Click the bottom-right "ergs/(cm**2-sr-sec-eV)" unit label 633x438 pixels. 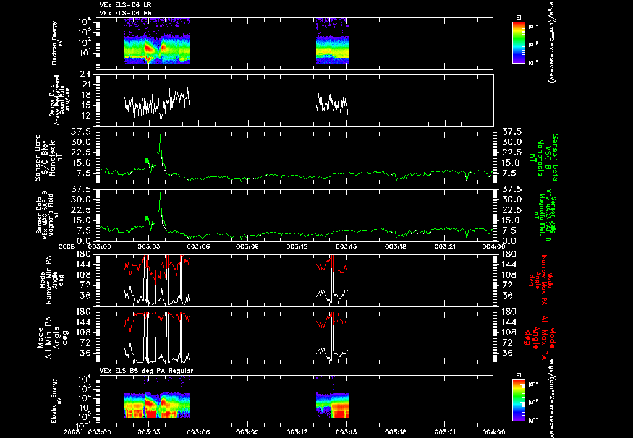pos(551,399)
